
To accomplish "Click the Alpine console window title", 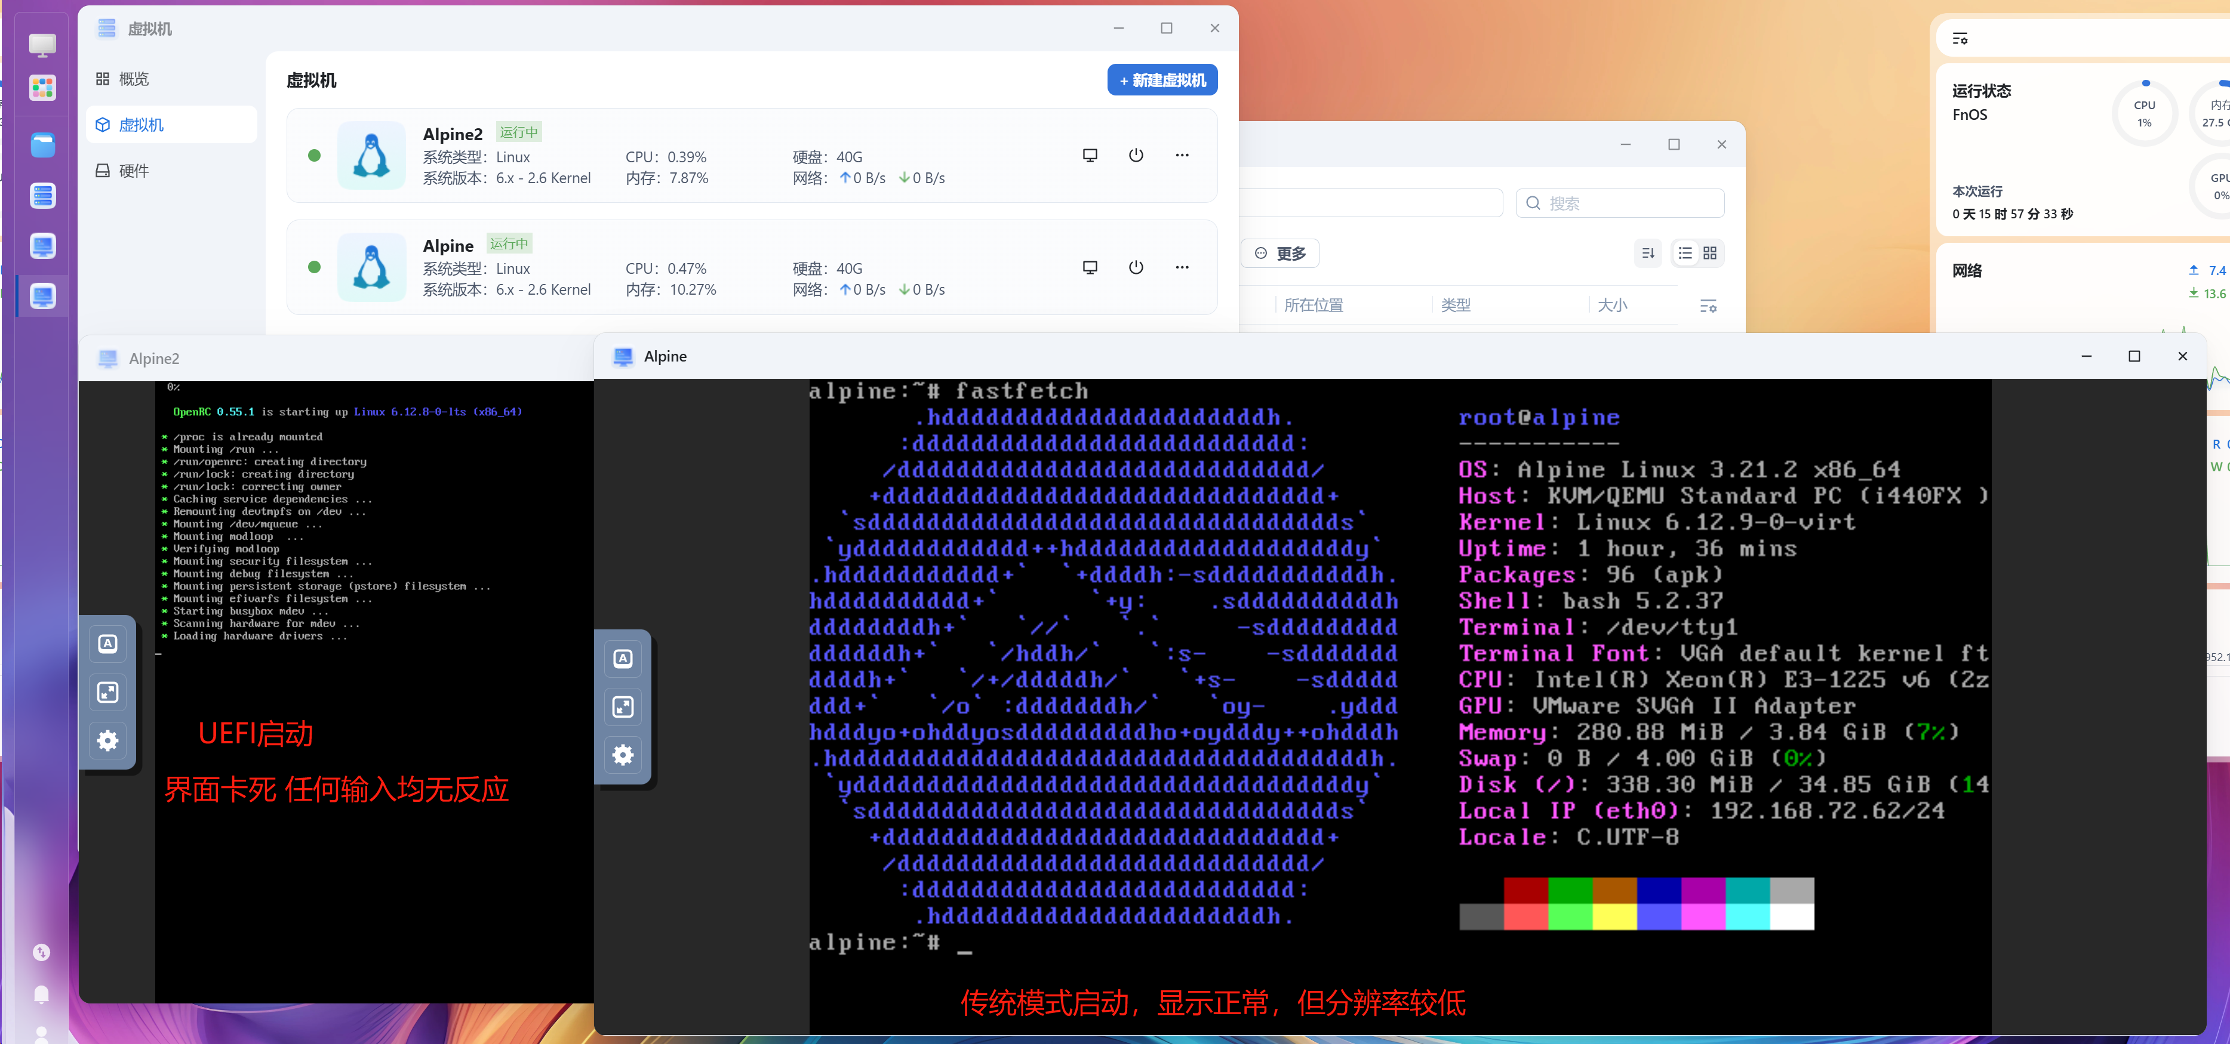I will pos(665,356).
